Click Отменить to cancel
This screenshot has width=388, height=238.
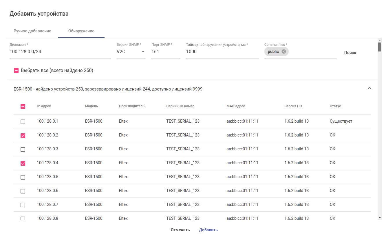click(180, 230)
